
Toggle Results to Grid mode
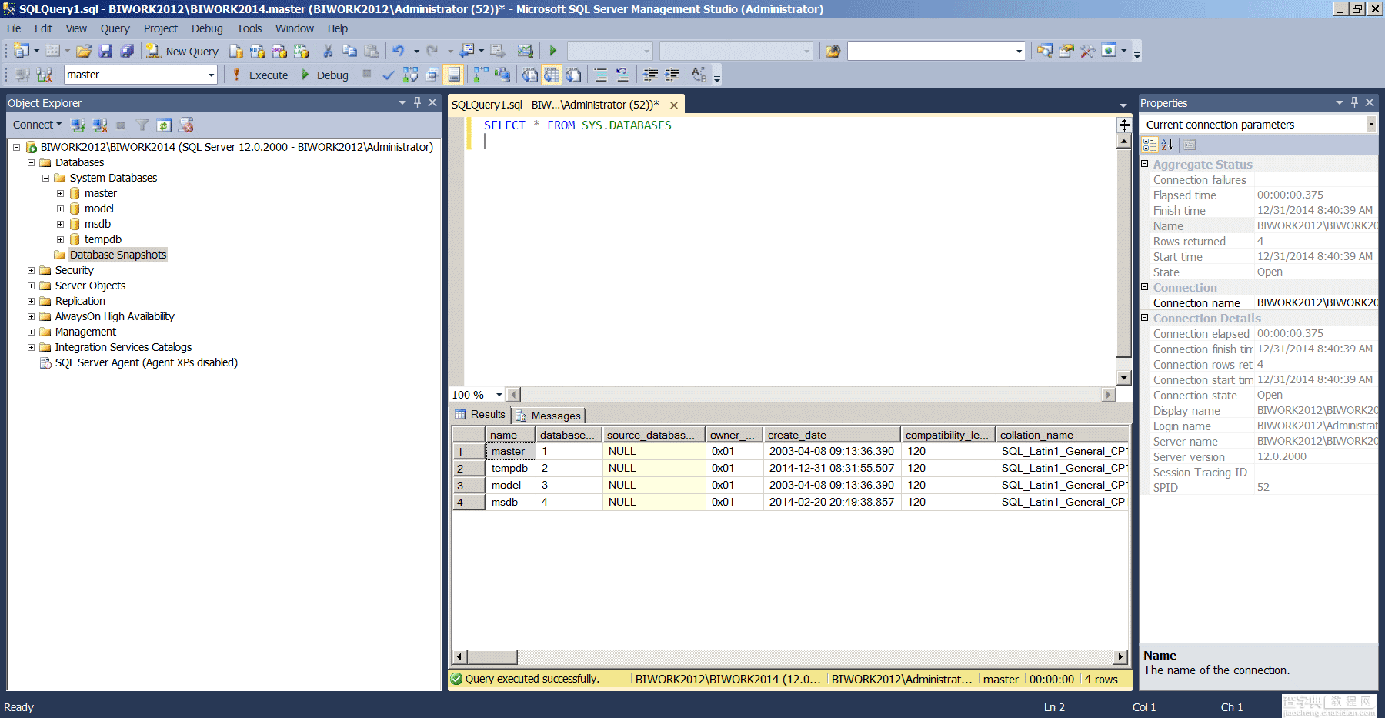(x=552, y=75)
